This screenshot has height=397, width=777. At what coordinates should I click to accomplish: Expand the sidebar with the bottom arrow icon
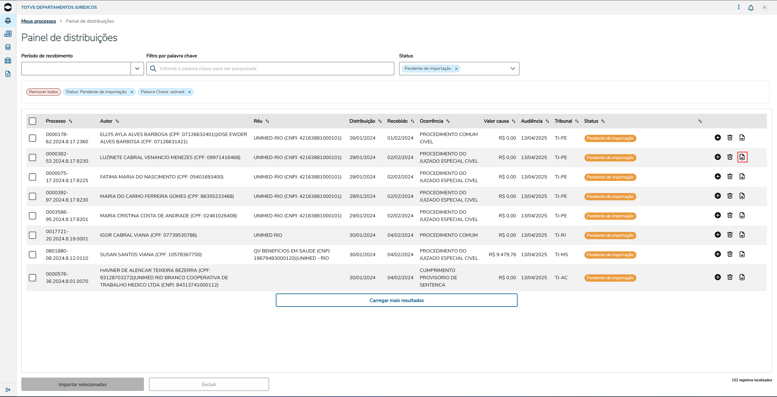[x=8, y=389]
